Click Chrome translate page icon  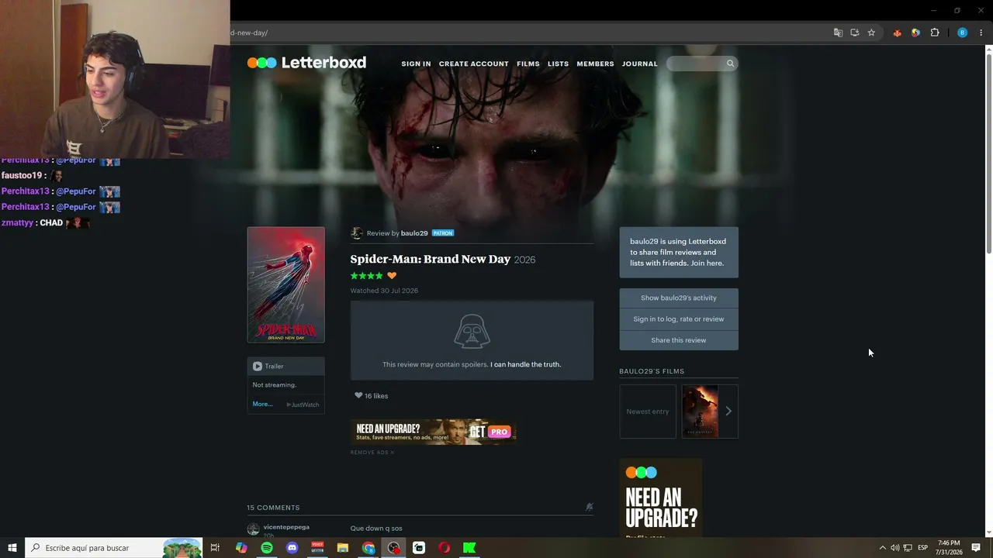click(838, 33)
